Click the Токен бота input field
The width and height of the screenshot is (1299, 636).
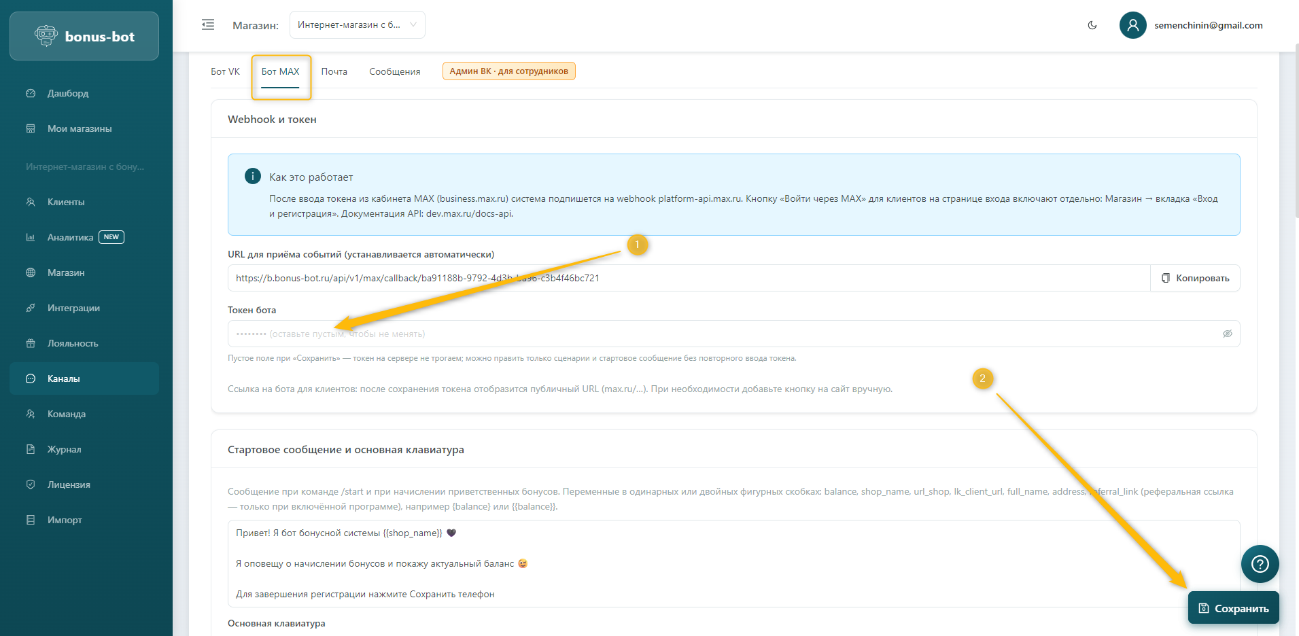point(721,334)
